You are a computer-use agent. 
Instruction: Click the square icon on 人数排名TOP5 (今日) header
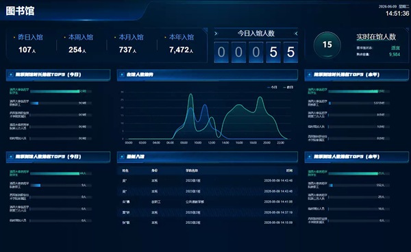click(11, 157)
